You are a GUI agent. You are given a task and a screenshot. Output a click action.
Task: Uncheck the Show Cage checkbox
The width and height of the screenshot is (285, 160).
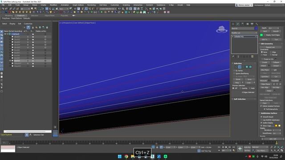(261, 126)
